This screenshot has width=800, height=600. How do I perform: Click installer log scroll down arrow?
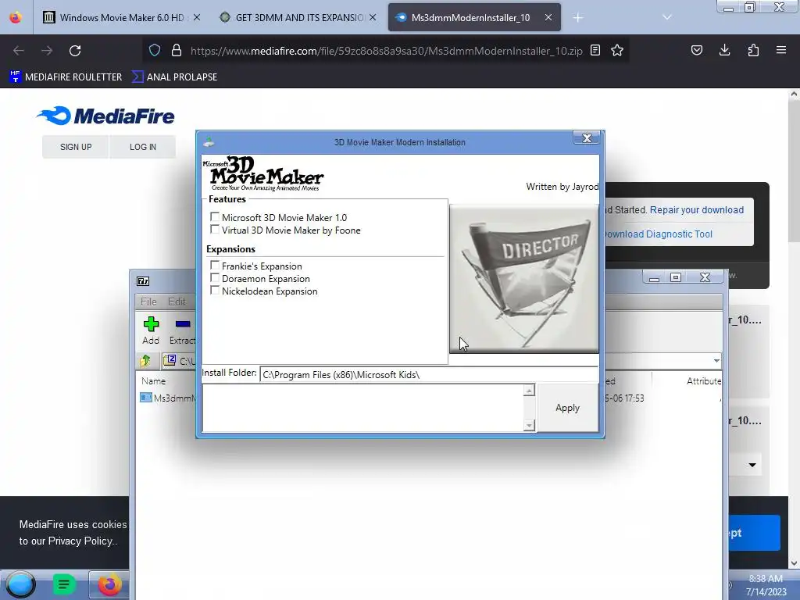(x=529, y=425)
